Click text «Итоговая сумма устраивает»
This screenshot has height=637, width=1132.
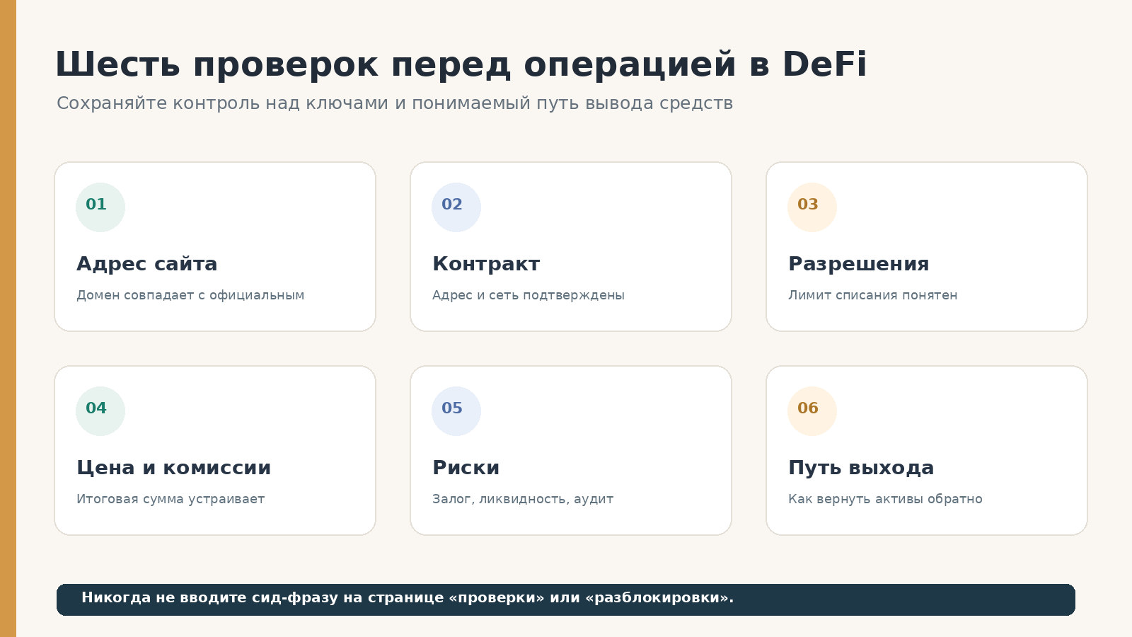(171, 499)
